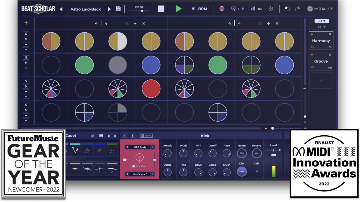360x202 pixels.
Task: Click the stop square button
Action: [x=161, y=9]
